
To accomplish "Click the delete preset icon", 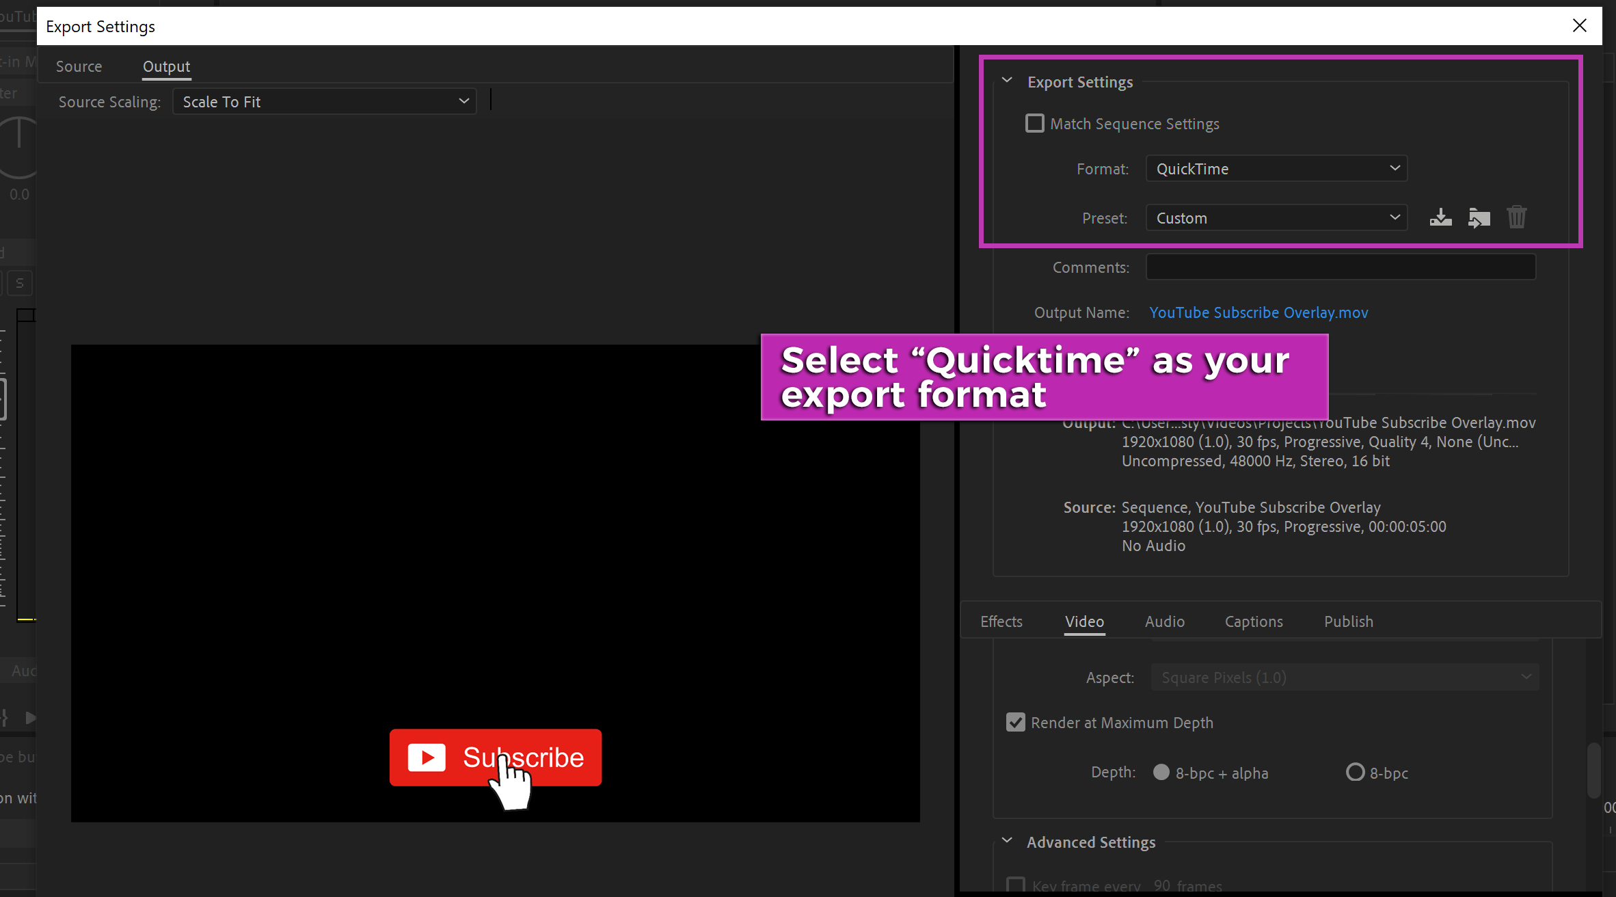I will [1518, 217].
